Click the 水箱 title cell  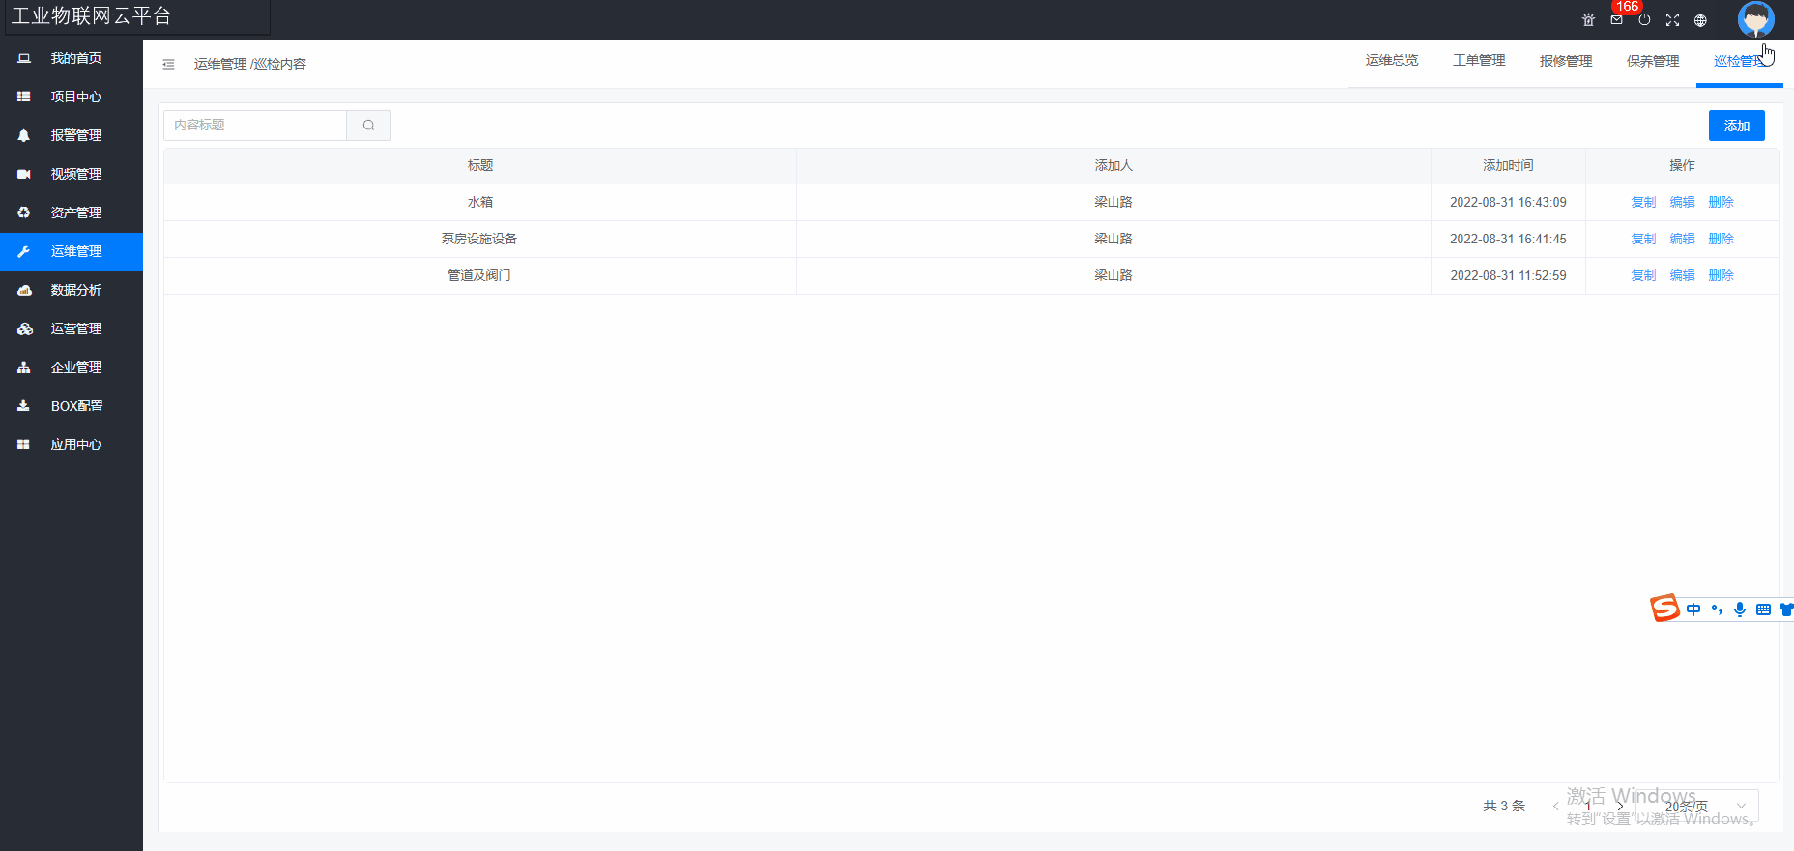click(480, 203)
